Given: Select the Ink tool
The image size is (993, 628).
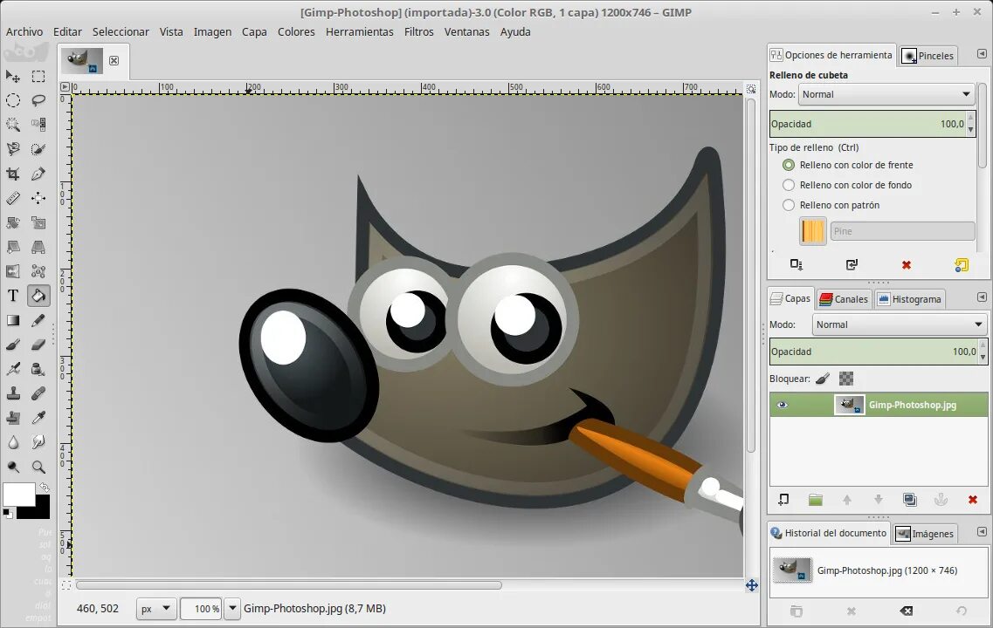Looking at the screenshot, I should pyautogui.click(x=38, y=369).
